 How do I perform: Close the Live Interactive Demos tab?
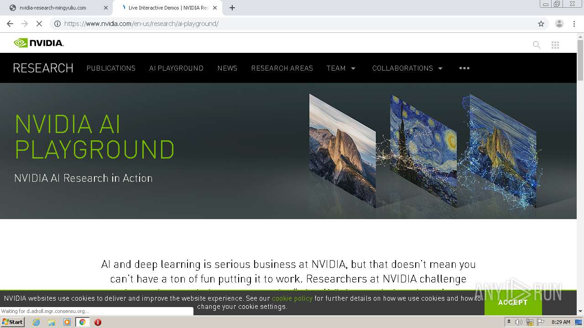215,8
